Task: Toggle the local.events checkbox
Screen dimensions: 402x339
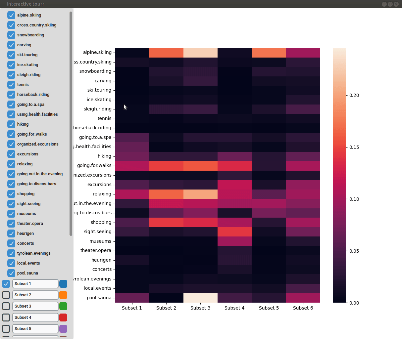Action: tap(11, 263)
